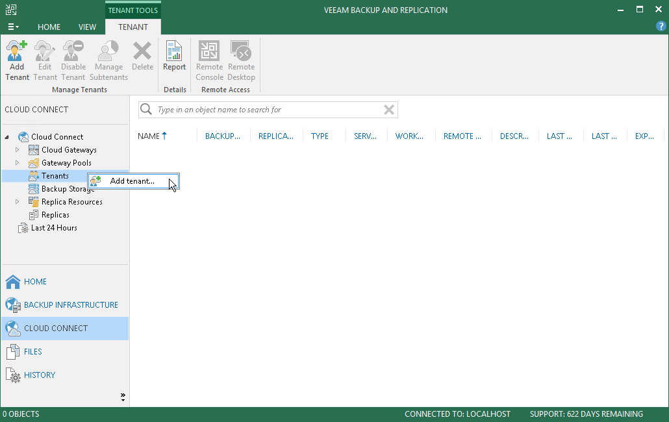The width and height of the screenshot is (669, 422).
Task: Select Cloud Connect in the tree
Action: (x=57, y=137)
